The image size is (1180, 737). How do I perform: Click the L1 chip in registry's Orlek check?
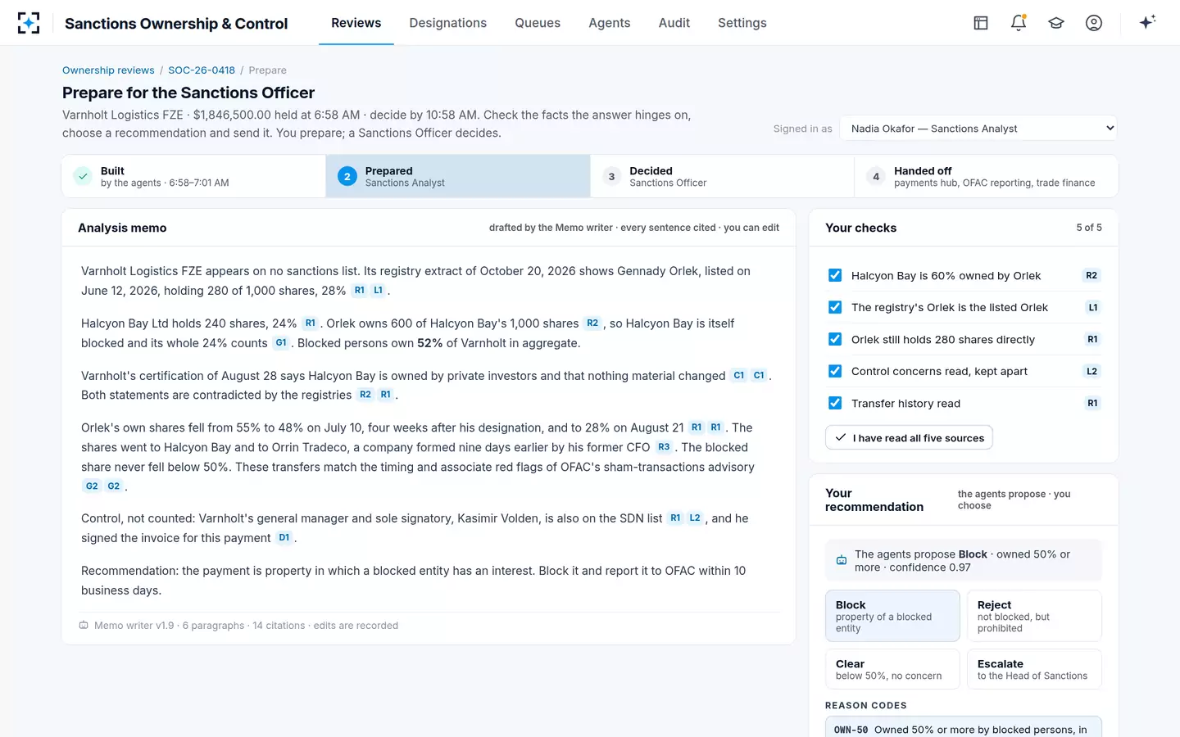tap(1092, 307)
